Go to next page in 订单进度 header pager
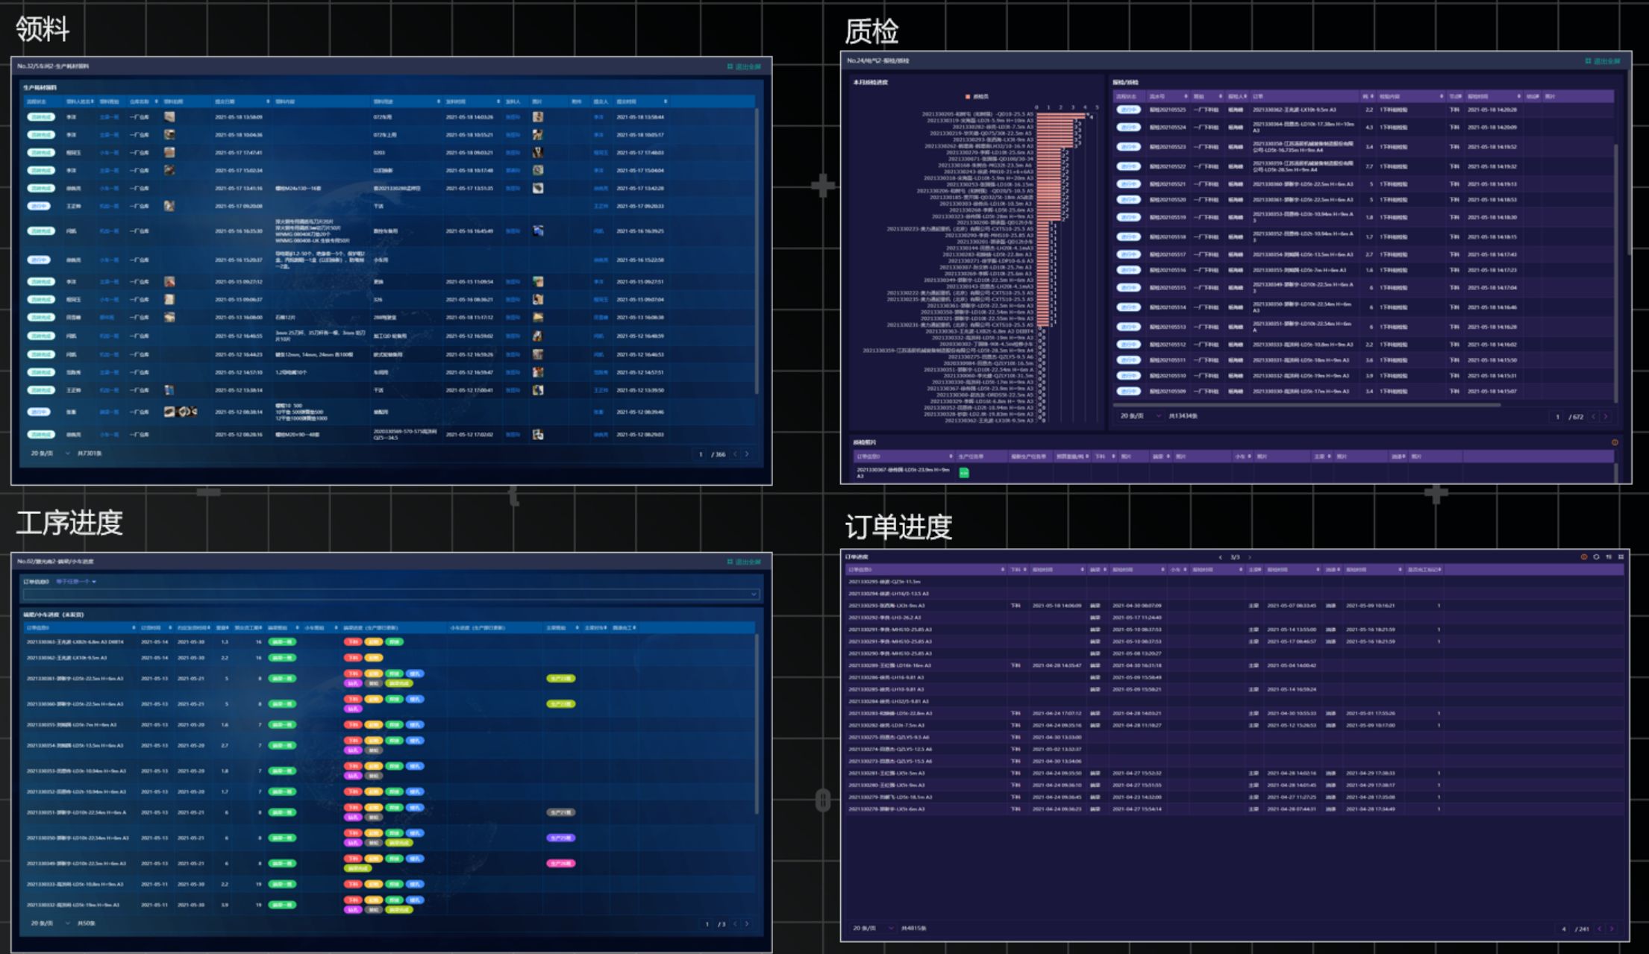This screenshot has height=954, width=1649. tap(1250, 557)
